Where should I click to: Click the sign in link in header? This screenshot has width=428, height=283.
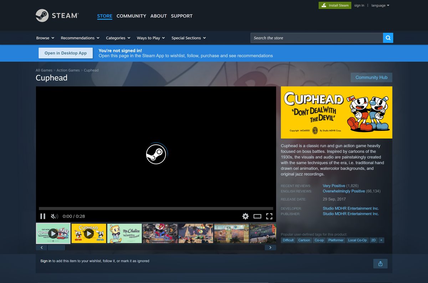359,5
